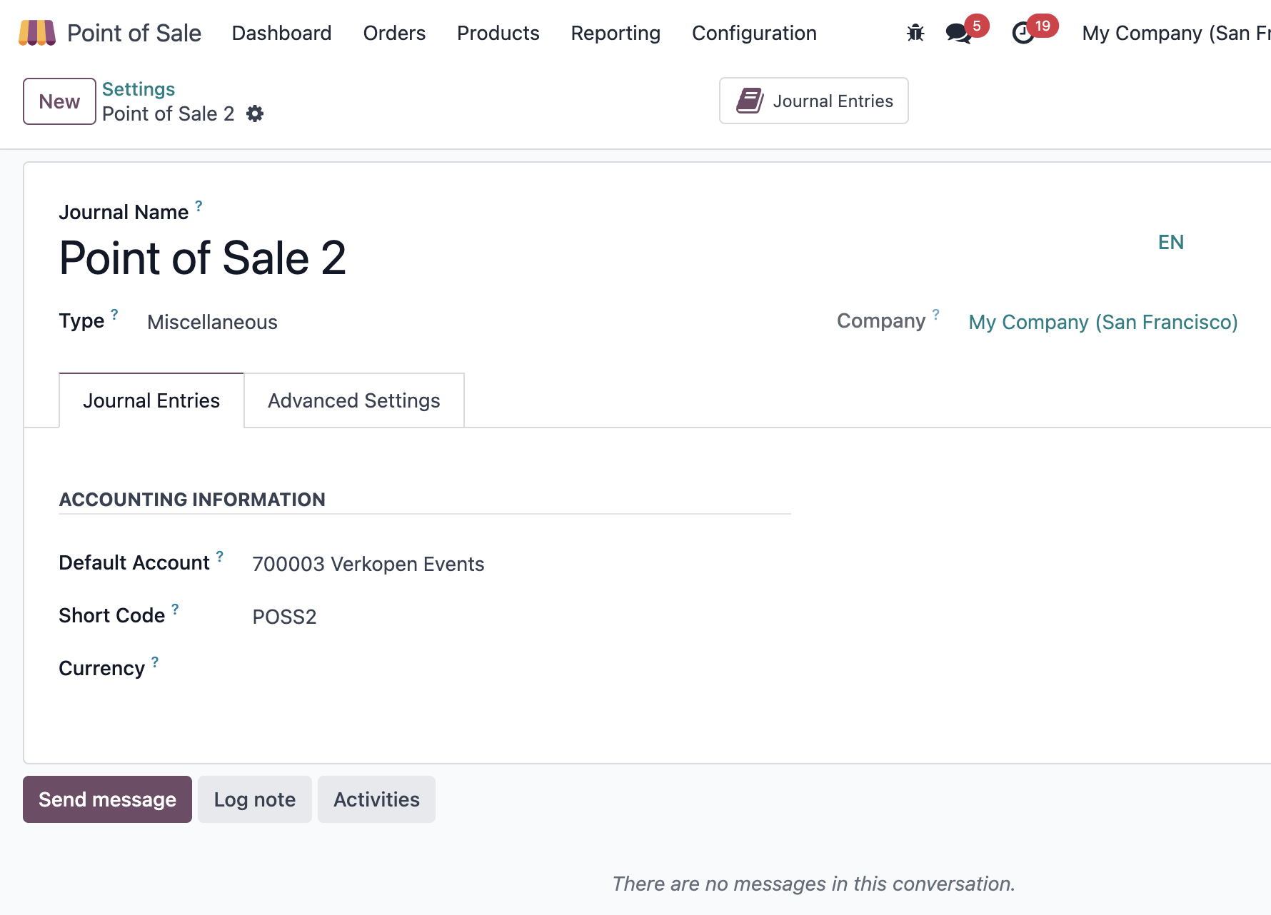Open the Point of Sale app icon
The image size is (1271, 915).
click(x=37, y=33)
